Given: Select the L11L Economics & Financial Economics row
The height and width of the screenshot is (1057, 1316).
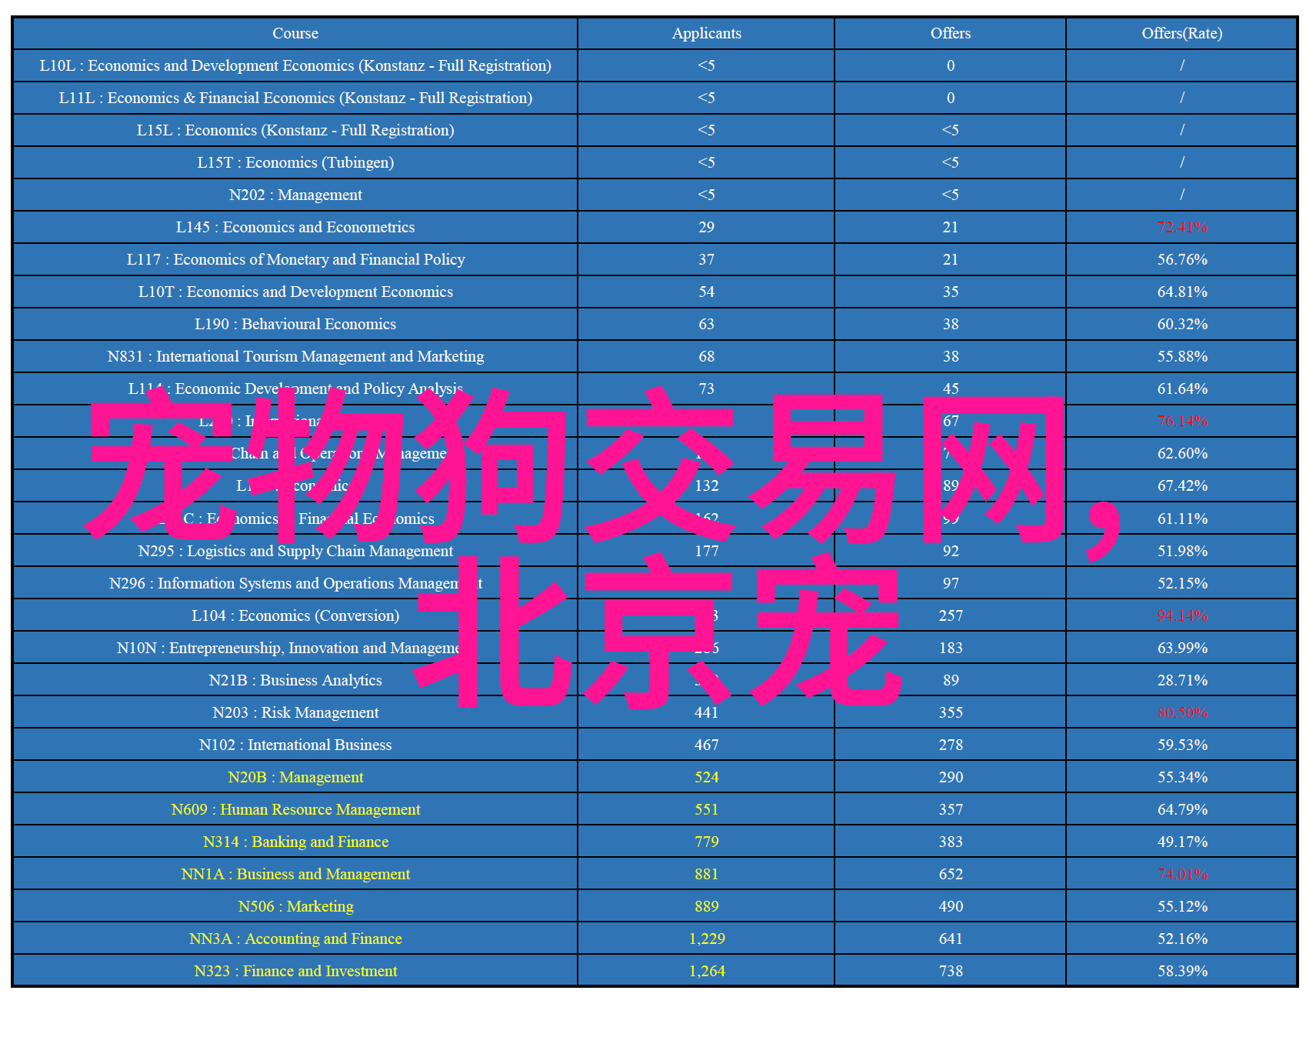Looking at the screenshot, I should pyautogui.click(x=655, y=98).
